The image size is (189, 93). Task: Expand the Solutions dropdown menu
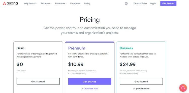click(x=46, y=4)
